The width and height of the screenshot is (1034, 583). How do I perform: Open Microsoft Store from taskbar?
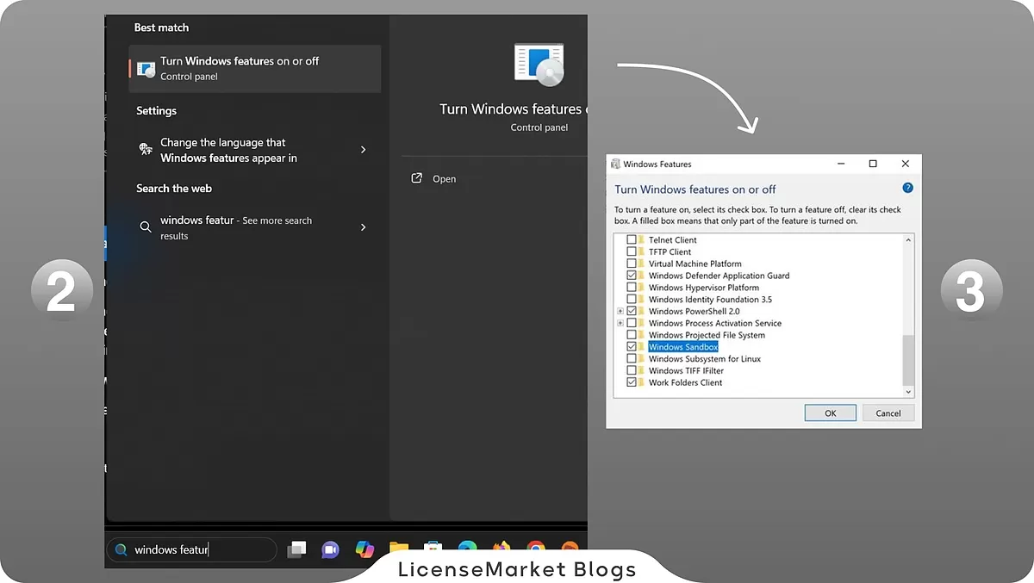pyautogui.click(x=433, y=547)
